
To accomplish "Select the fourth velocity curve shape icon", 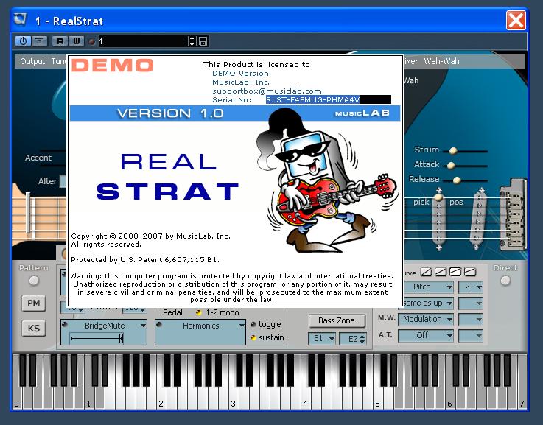I will point(470,272).
